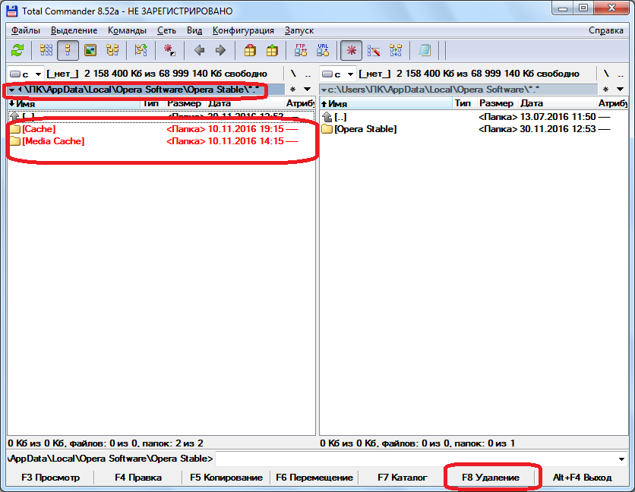Image resolution: width=635 pixels, height=492 pixels.
Task: Select the [Media Cache] folder in left panel
Action: coord(53,141)
